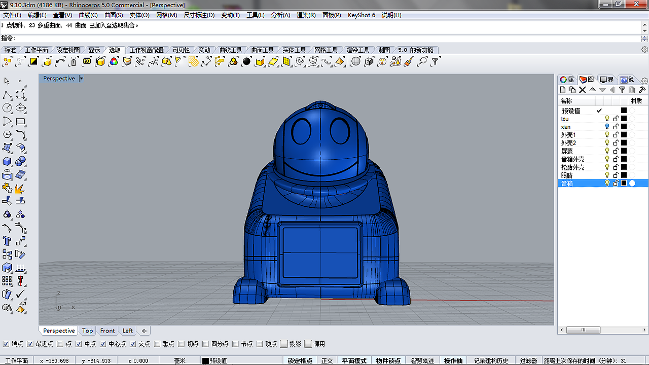The image size is (649, 365).
Task: Click the funnel filter icon in selection toolbar
Action: pyautogui.click(x=435, y=61)
